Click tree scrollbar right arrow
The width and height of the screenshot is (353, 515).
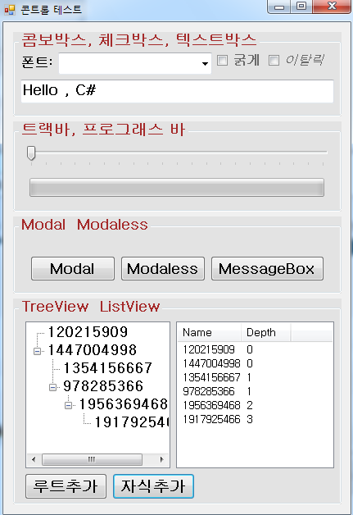pyautogui.click(x=161, y=459)
